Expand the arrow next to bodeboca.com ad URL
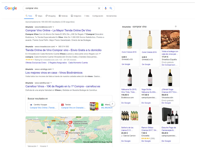Screen dimensions: 197x149 click(53, 27)
